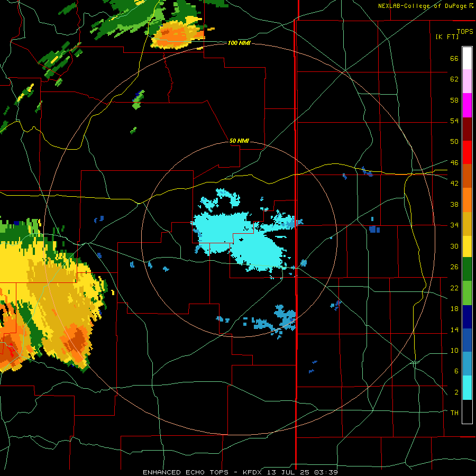Click the '58' legend value
The image size is (476, 476).
pos(454,100)
